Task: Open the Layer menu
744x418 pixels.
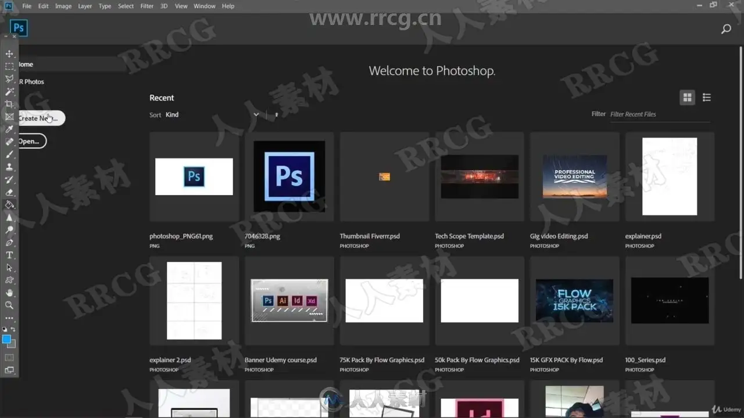Action: point(85,6)
